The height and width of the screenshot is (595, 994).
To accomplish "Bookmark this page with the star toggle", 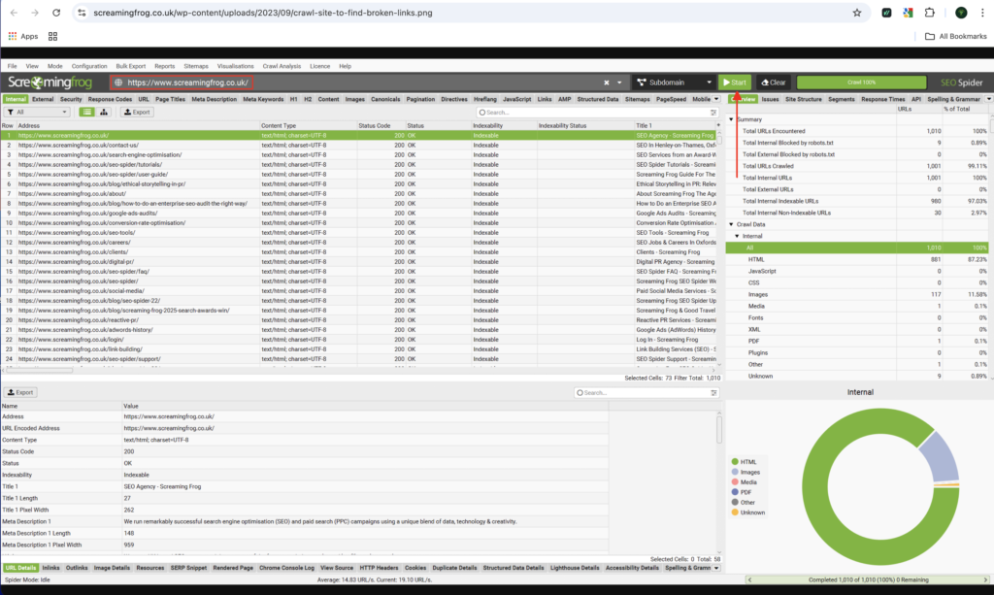I will point(857,15).
